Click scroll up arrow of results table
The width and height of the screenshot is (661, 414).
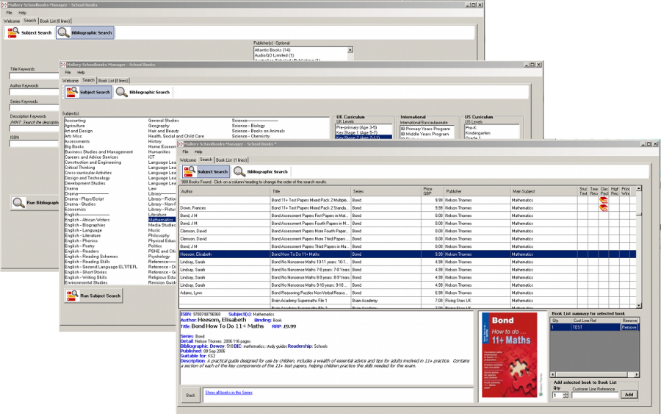click(x=639, y=189)
